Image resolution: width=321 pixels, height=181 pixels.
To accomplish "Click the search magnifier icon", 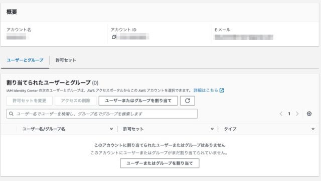I will (x=11, y=114).
